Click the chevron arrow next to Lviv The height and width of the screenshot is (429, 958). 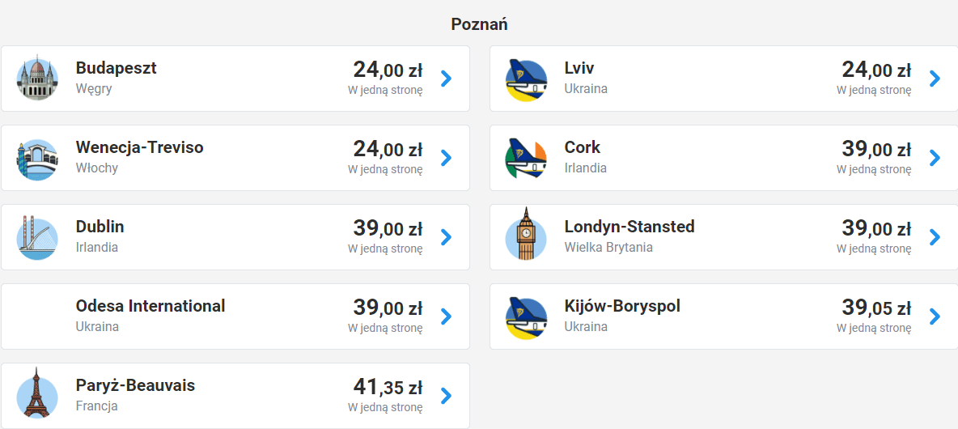coord(935,79)
